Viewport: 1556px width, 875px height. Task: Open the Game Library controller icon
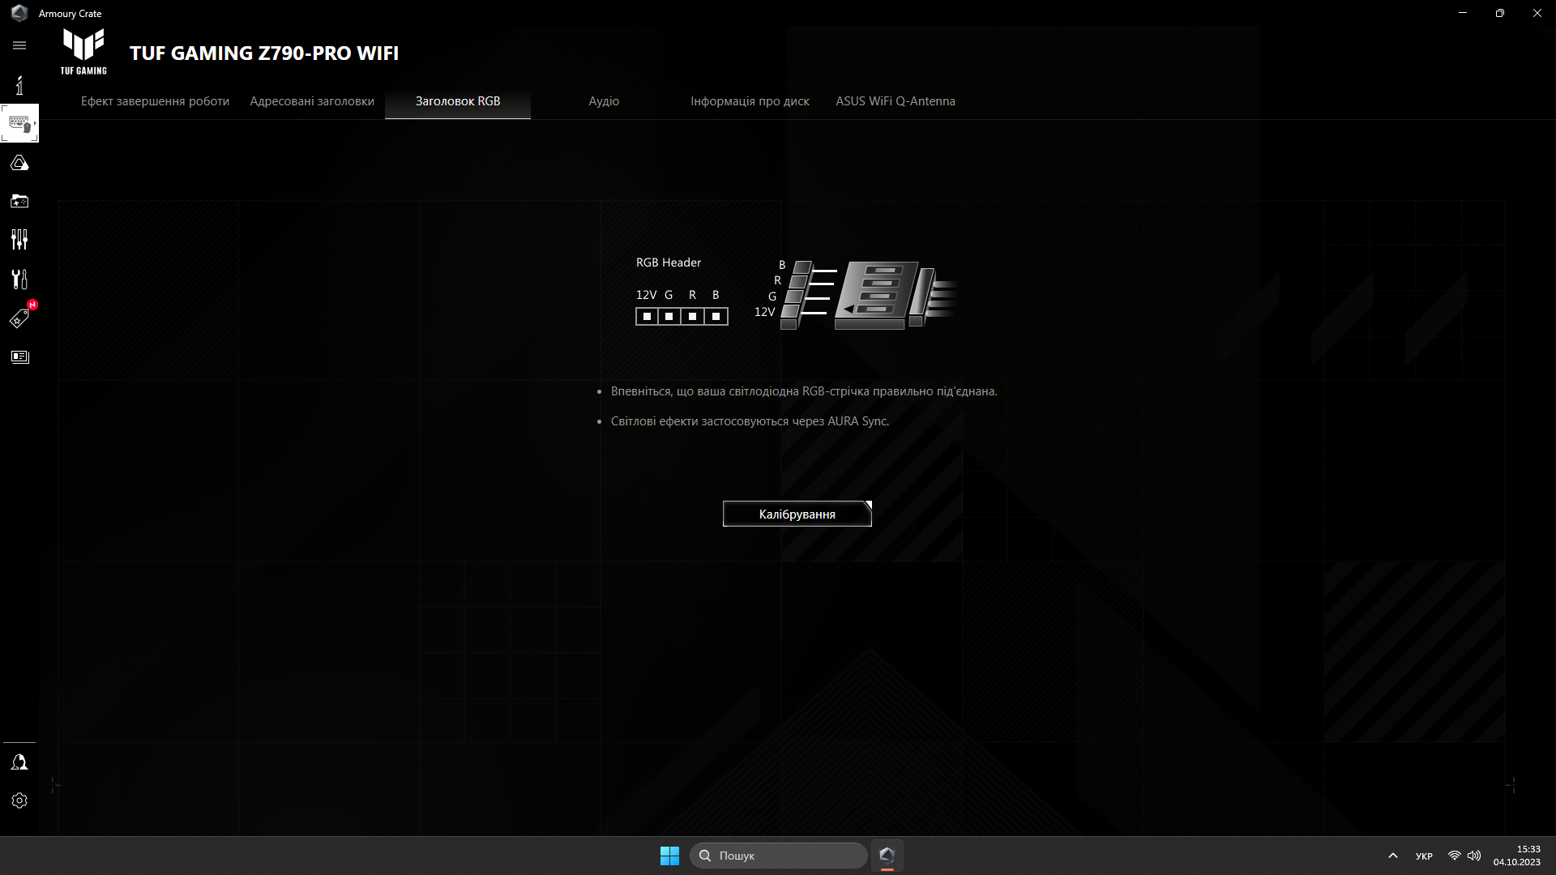[19, 201]
